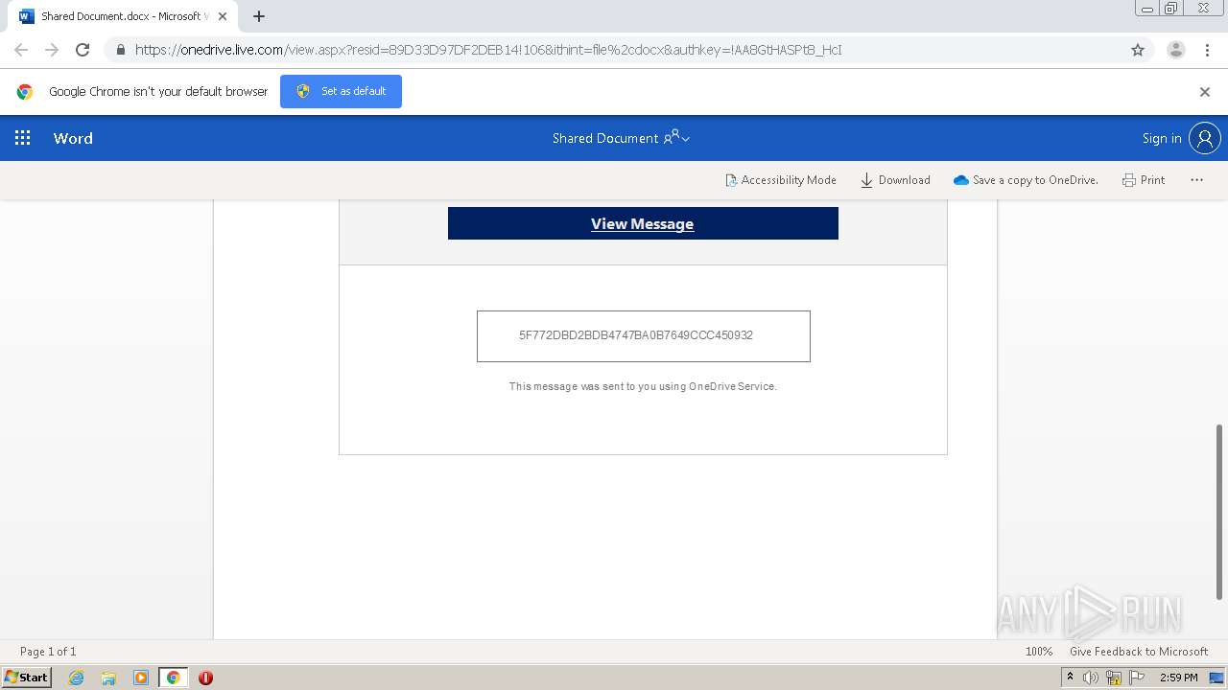1228x690 pixels.
Task: Open a new browser tab
Action: pos(259,16)
